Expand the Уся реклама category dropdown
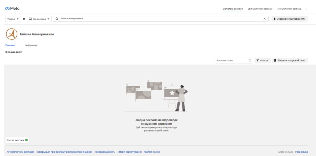The width and height of the screenshot is (316, 156). (x=39, y=19)
